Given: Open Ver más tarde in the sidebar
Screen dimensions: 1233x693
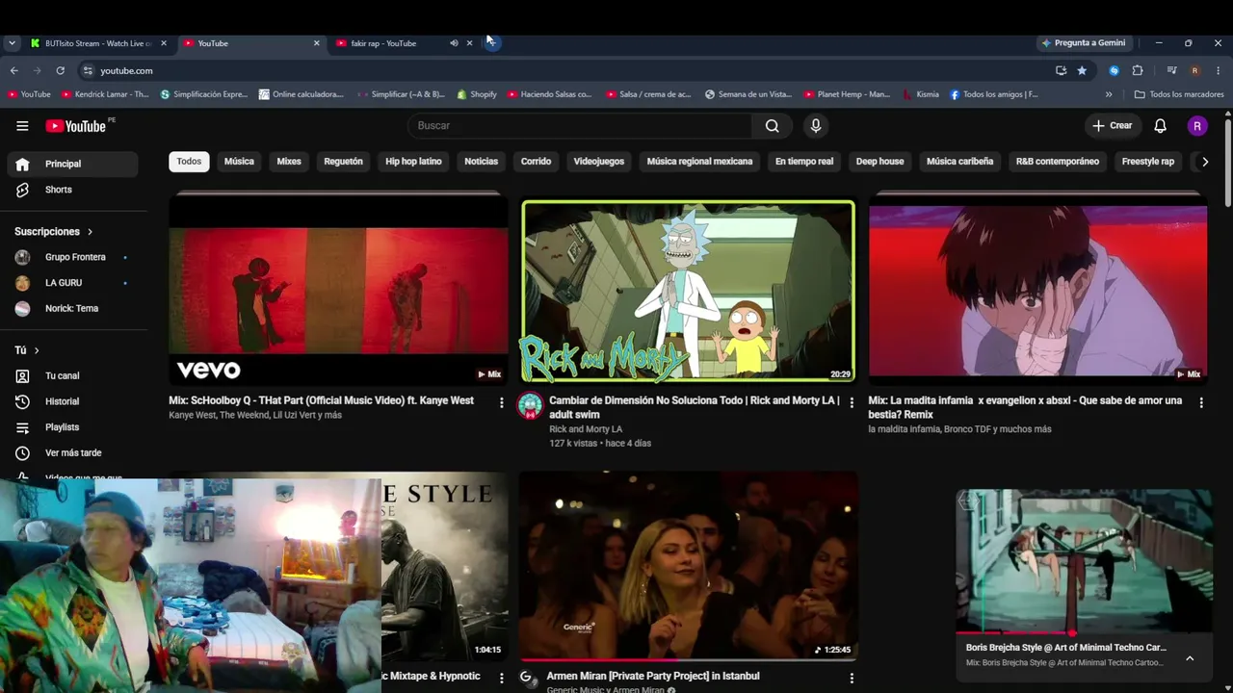Looking at the screenshot, I should coord(72,452).
